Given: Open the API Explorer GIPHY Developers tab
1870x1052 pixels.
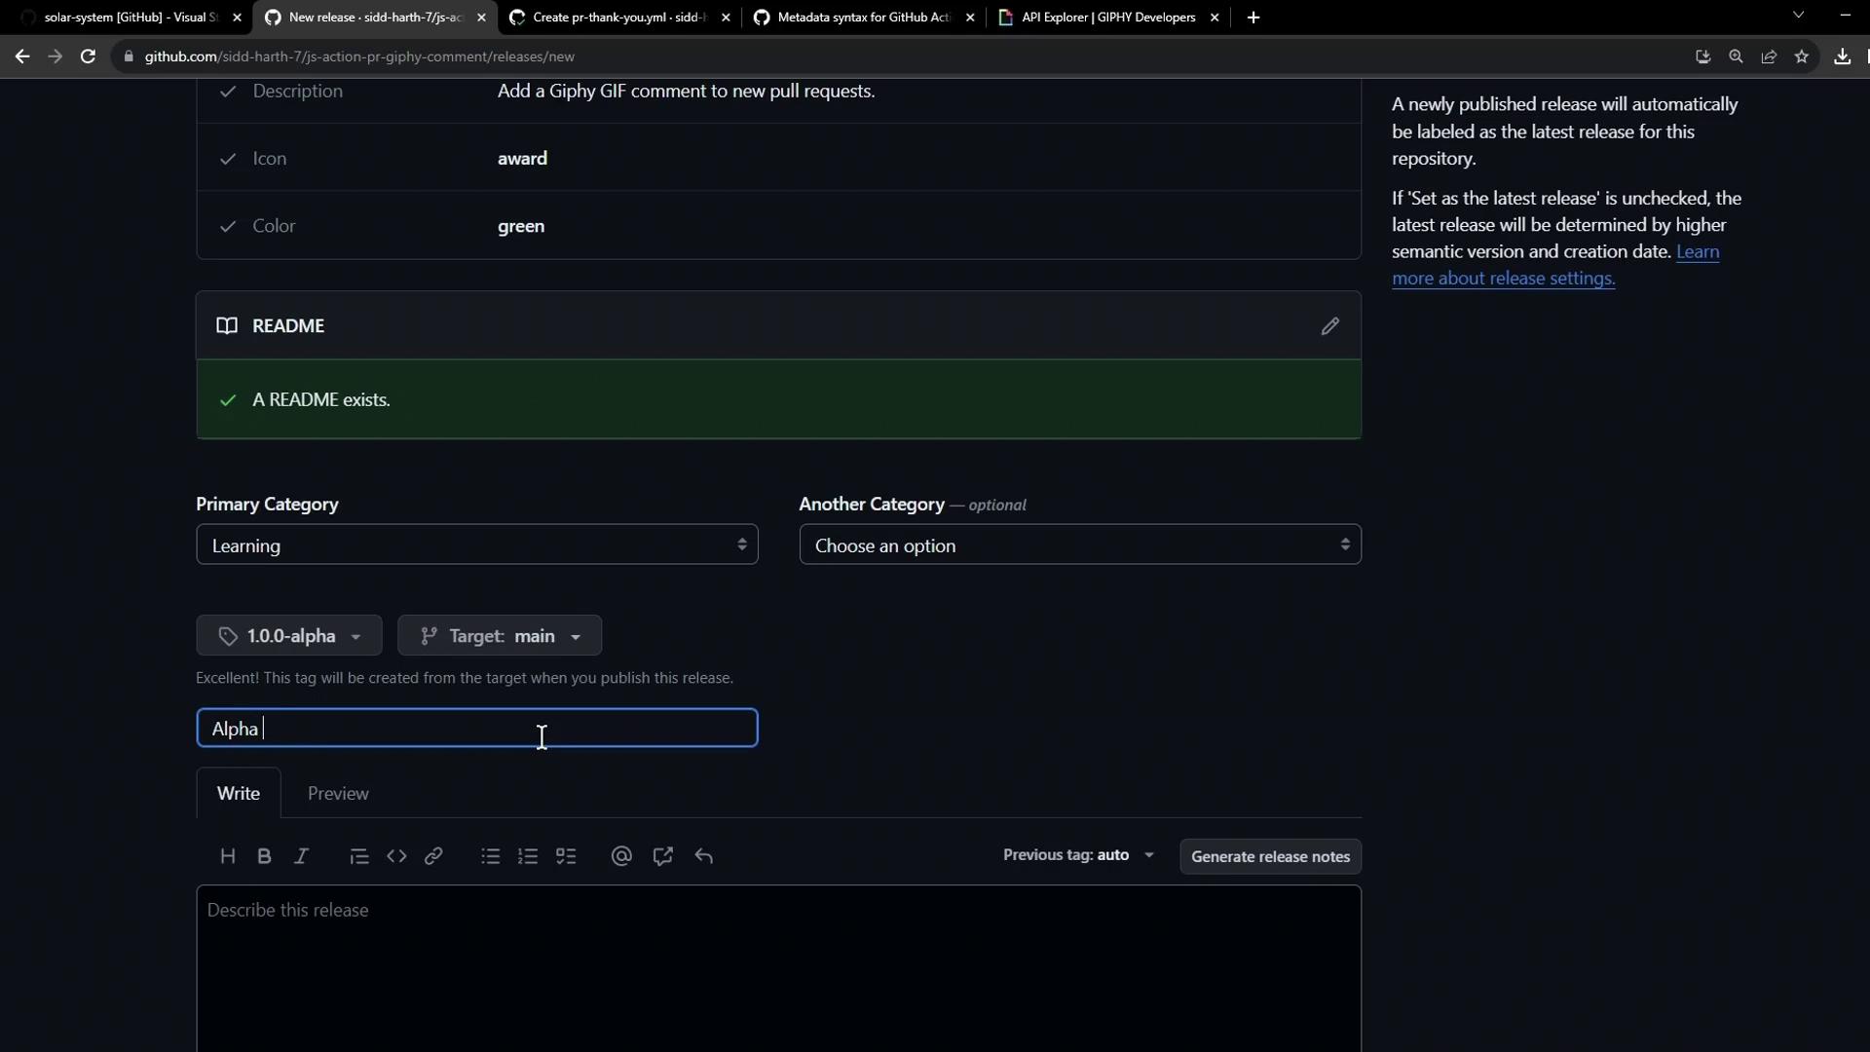Looking at the screenshot, I should click(1107, 18).
